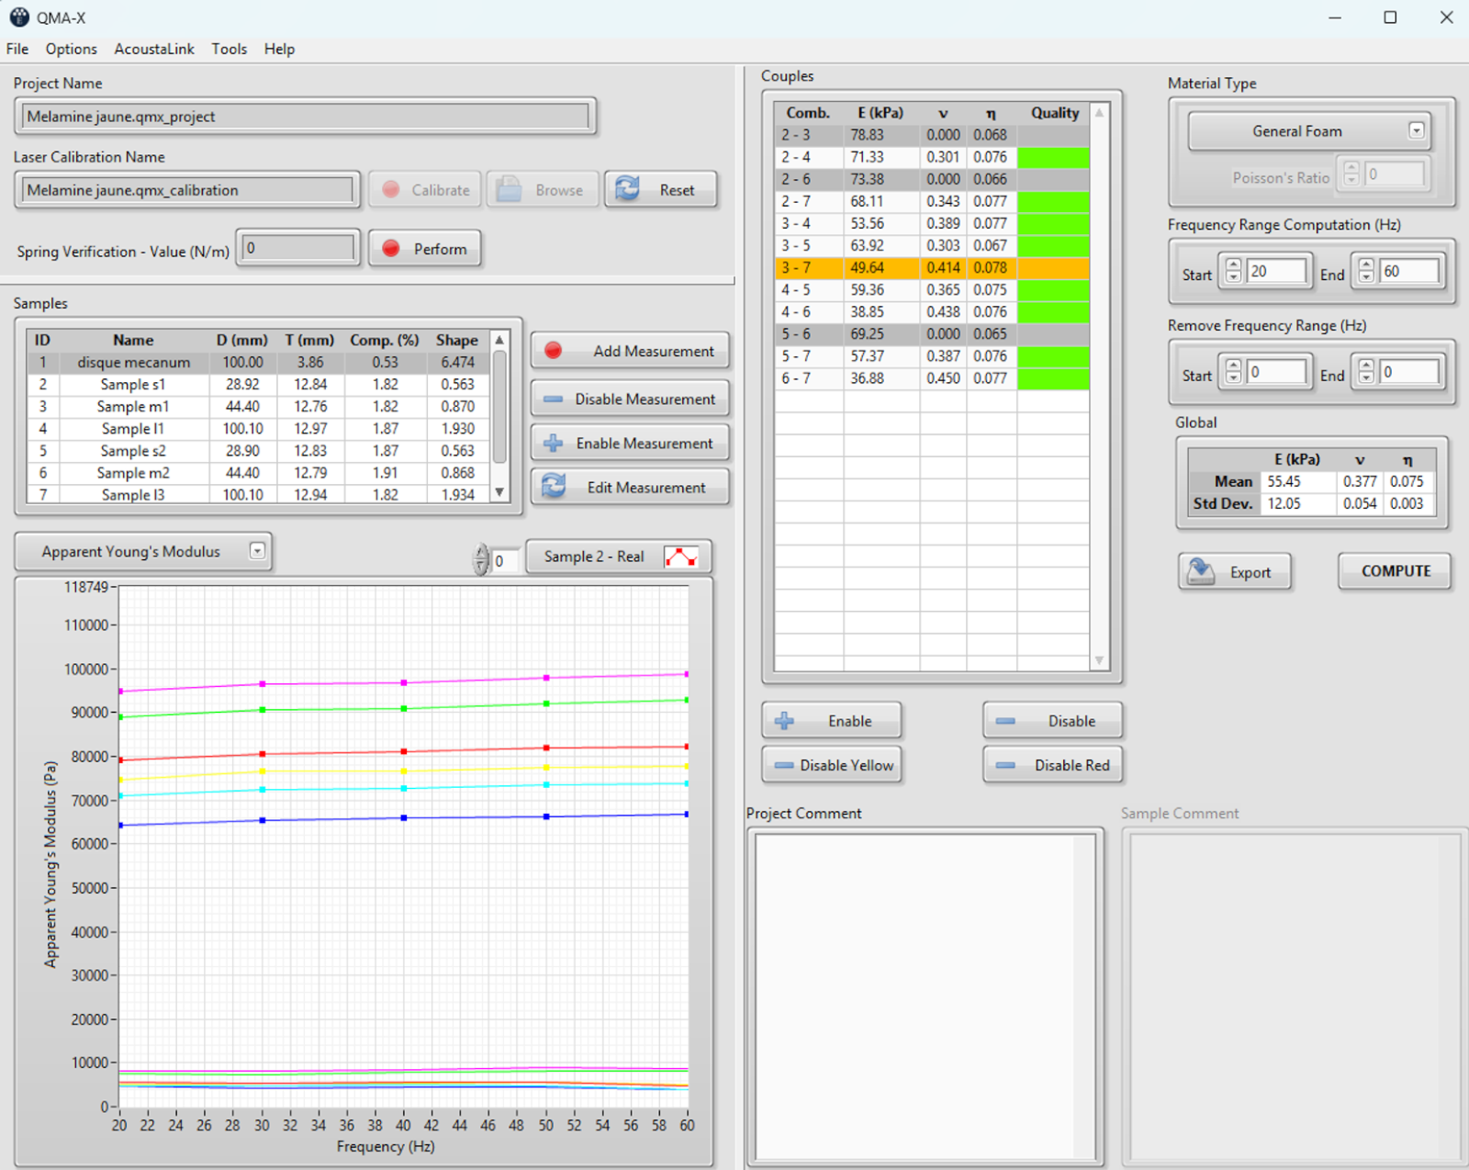Select couple row 4 - 6
Image resolution: width=1469 pixels, height=1170 pixels.
[x=932, y=311]
